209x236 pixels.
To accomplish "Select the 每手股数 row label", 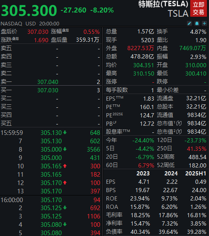I will (x=117, y=90).
